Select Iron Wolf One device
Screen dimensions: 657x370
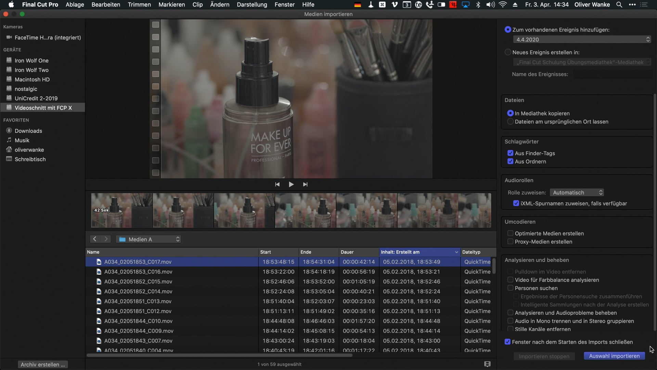[31, 61]
